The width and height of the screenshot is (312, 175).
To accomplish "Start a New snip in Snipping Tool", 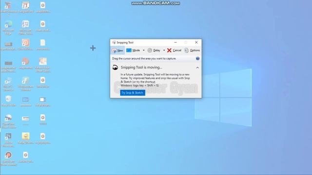I will pyautogui.click(x=117, y=51).
